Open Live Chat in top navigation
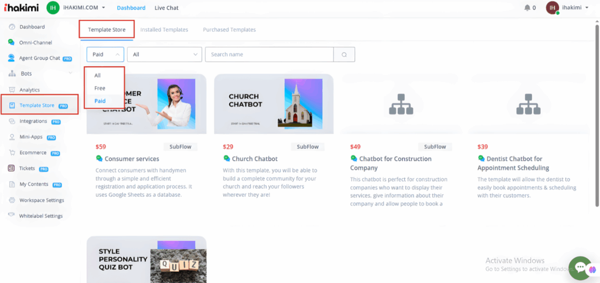 point(166,8)
